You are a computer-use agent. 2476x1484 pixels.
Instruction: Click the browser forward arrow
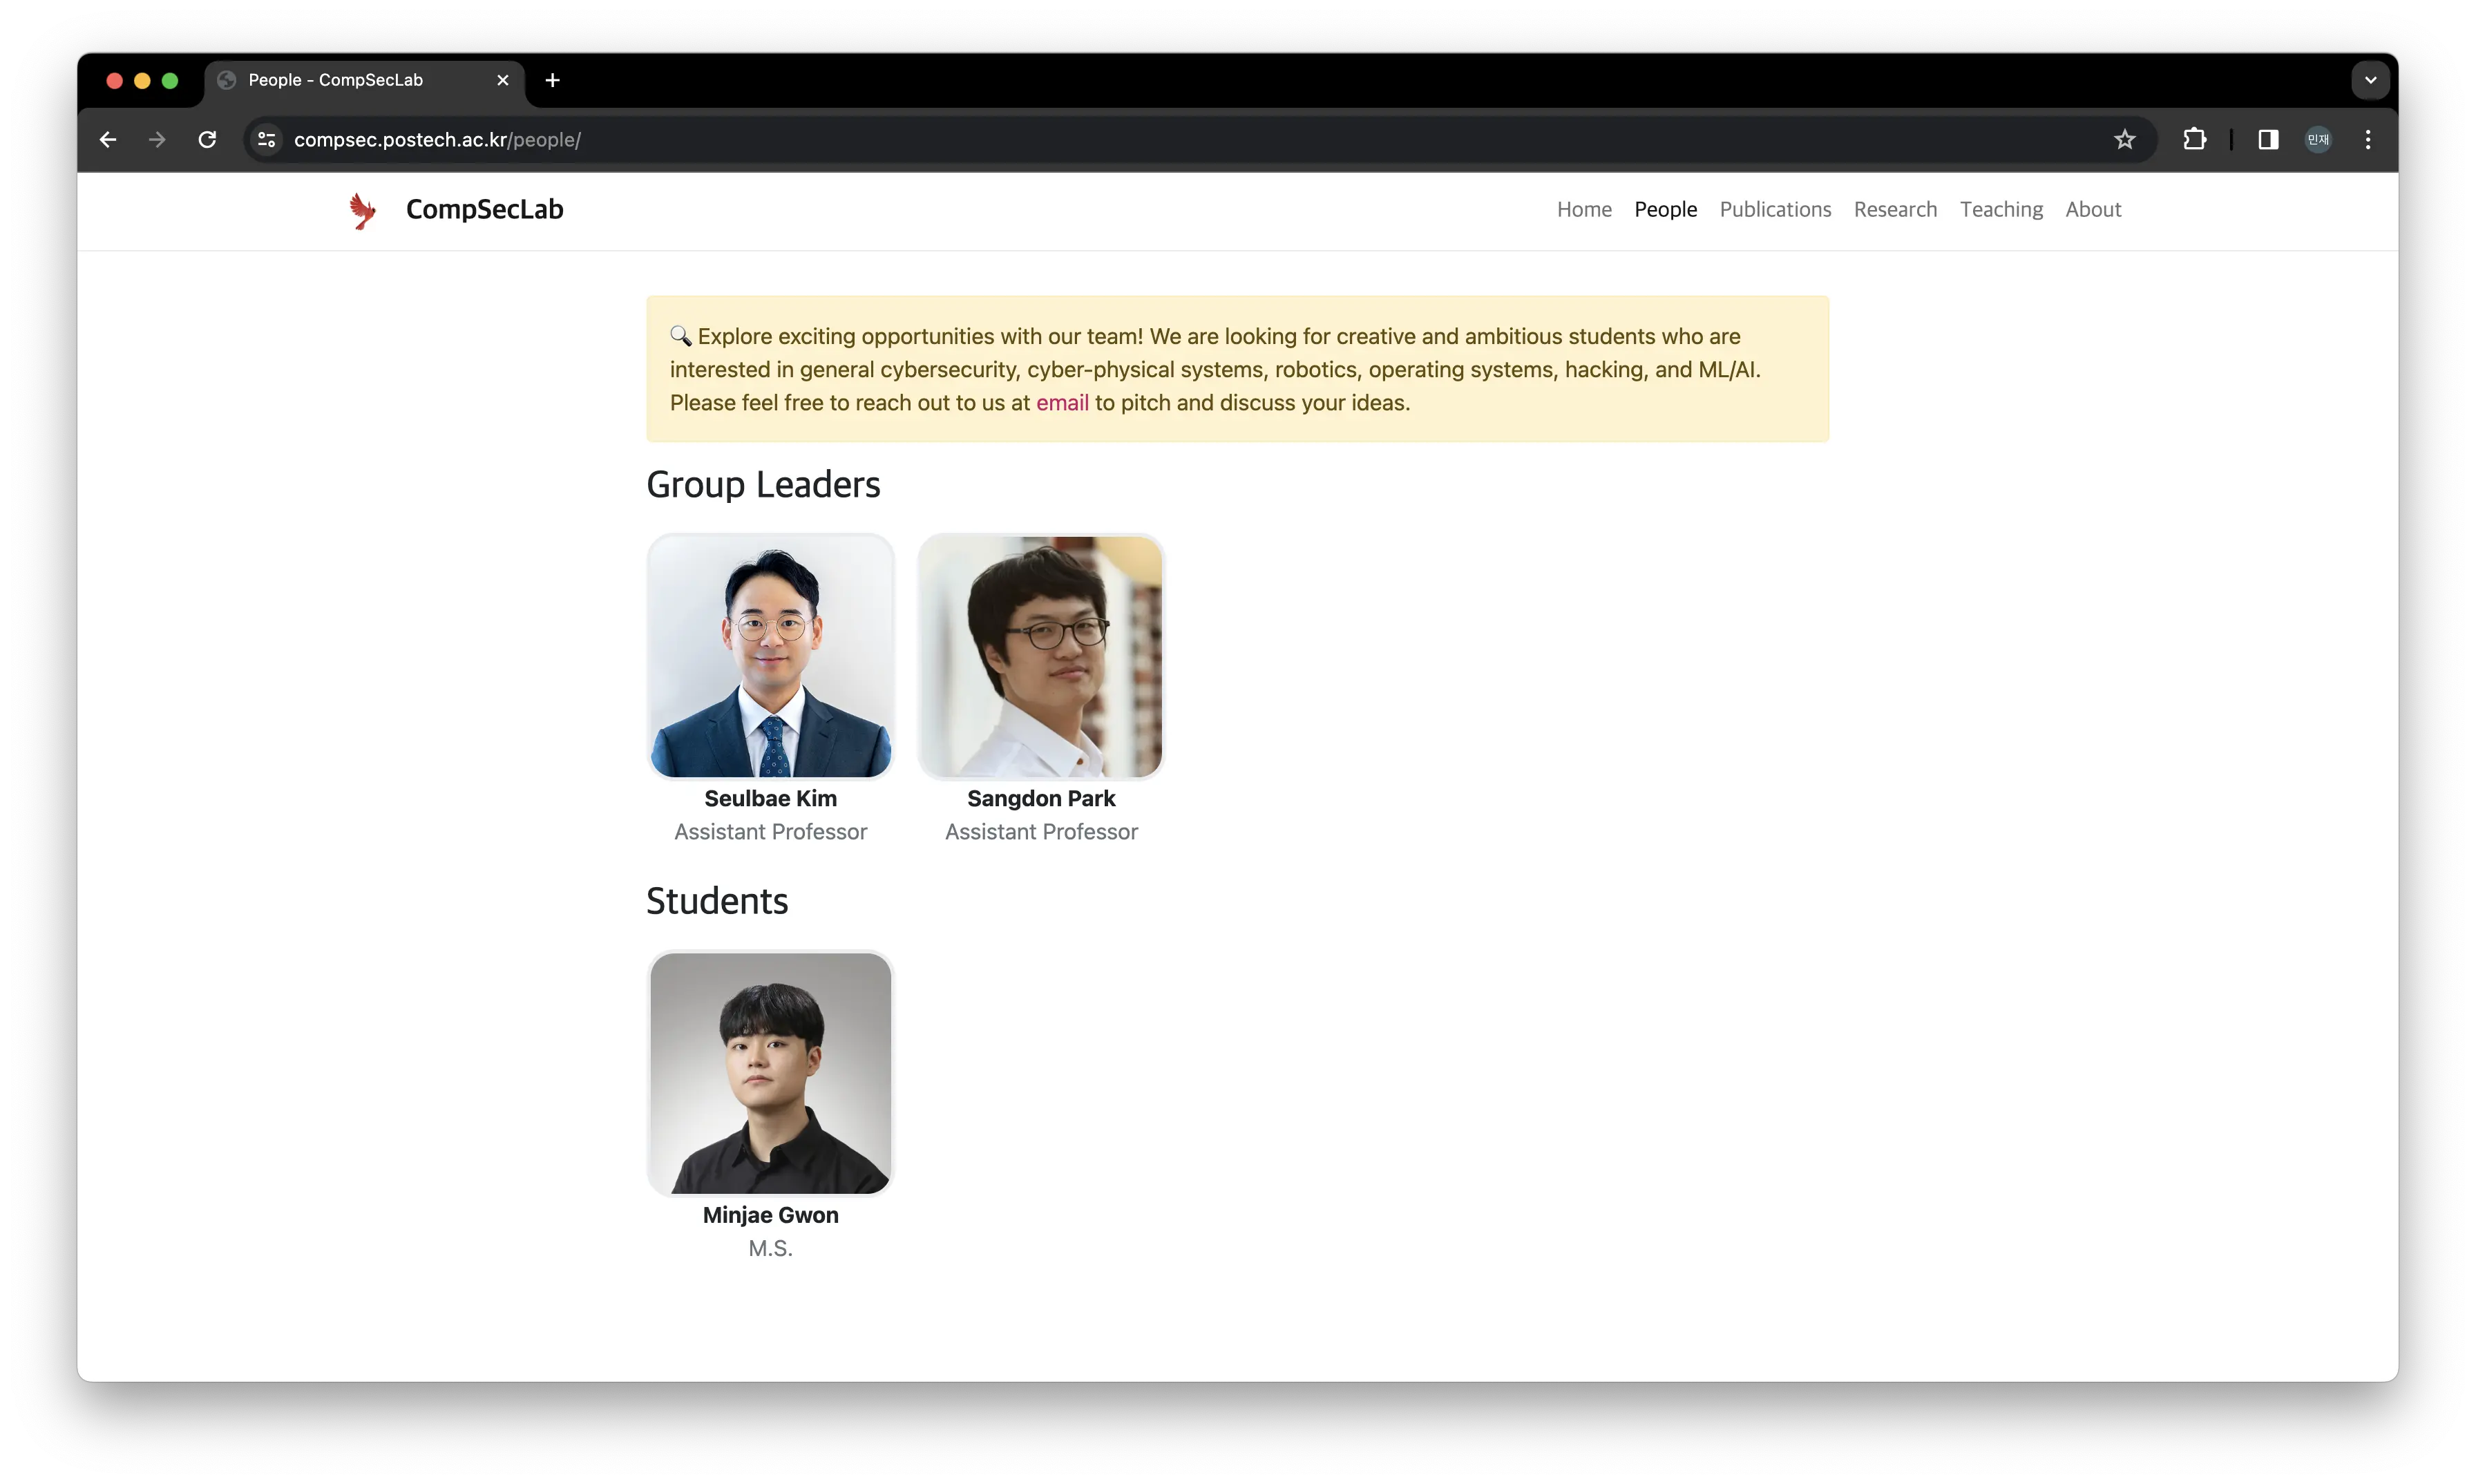[x=157, y=140]
